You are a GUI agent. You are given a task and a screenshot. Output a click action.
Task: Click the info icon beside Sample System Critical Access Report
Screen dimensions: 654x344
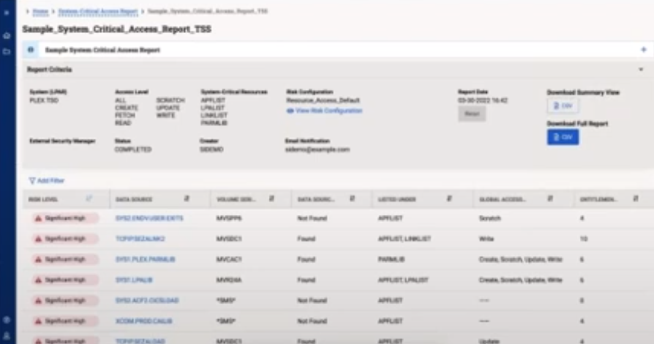[x=31, y=50]
